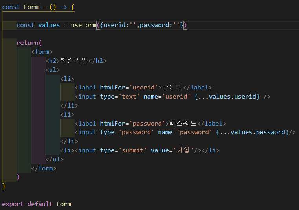Click the </label> tag after 아이디
299x210 pixels.
tap(198, 87)
